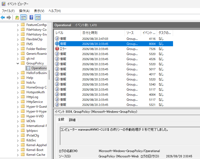Image resolution: width=200 pixels, height=159 pixels.
Task: Click the KdsSvc folder icon
Action: 23,140
